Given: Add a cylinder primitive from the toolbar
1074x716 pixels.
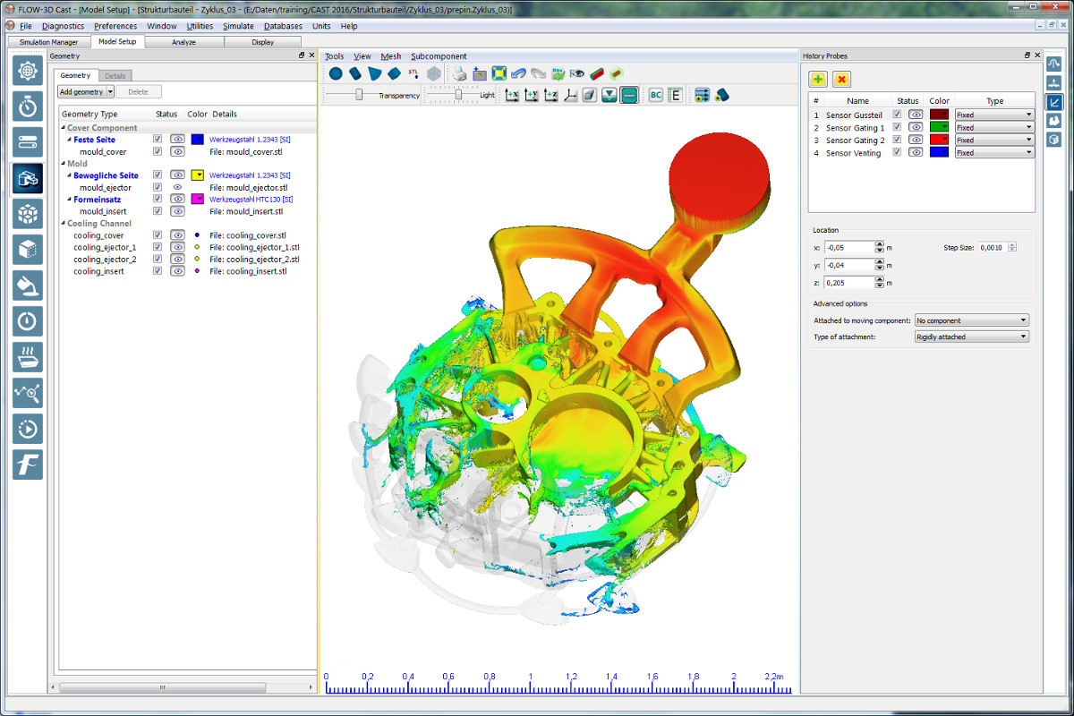Looking at the screenshot, I should click(355, 73).
